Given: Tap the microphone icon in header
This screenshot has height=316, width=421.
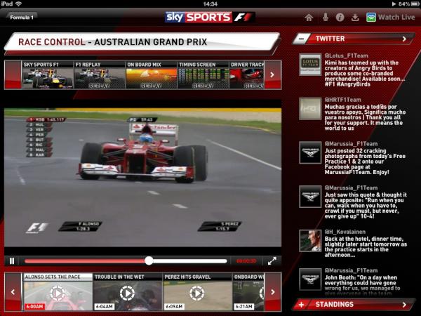Looking at the screenshot, I should (326, 17).
